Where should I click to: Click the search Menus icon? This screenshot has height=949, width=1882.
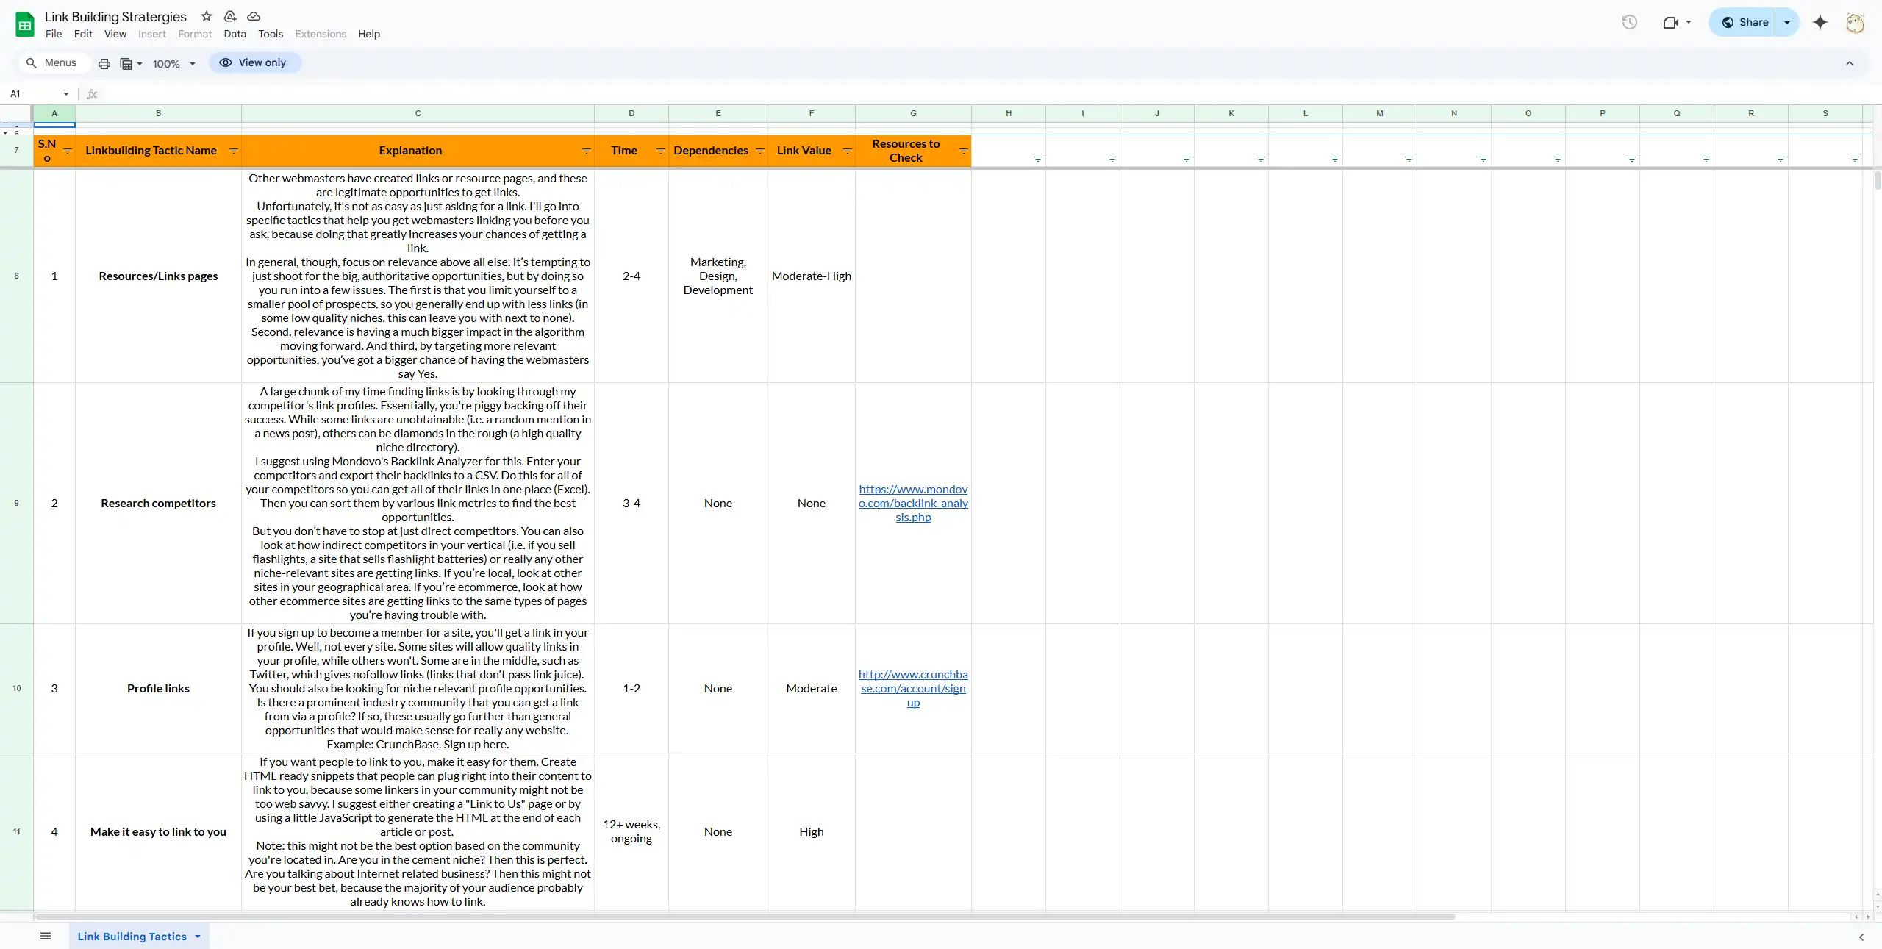pos(30,62)
